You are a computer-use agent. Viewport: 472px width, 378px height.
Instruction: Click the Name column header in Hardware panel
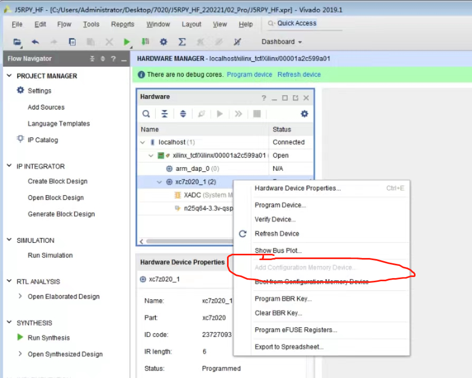203,130
